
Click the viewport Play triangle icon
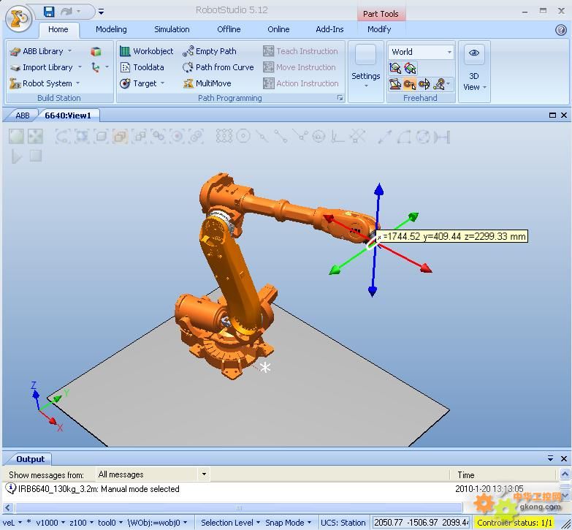[x=16, y=157]
